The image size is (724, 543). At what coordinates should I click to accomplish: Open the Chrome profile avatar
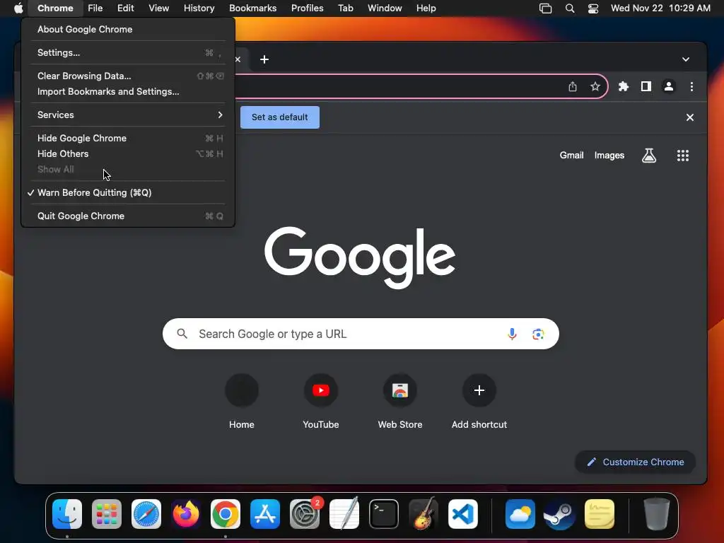click(669, 86)
